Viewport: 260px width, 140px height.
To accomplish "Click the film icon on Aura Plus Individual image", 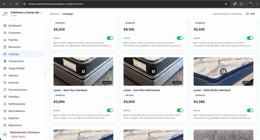I will (x=83, y=72).
